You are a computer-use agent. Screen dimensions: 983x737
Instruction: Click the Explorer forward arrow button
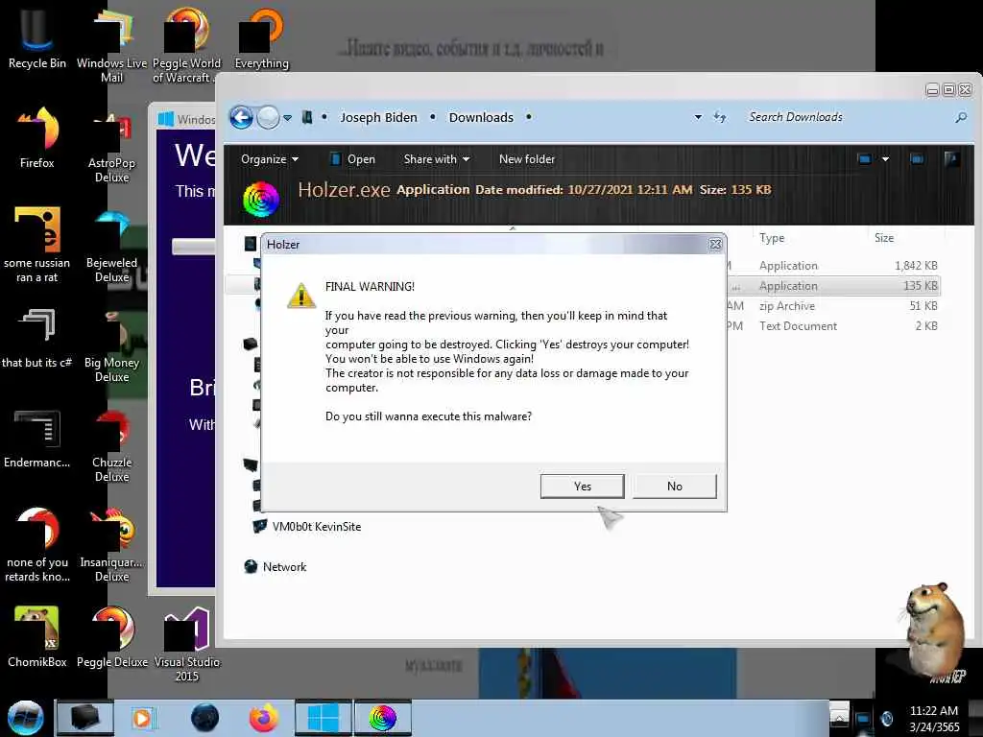[269, 117]
